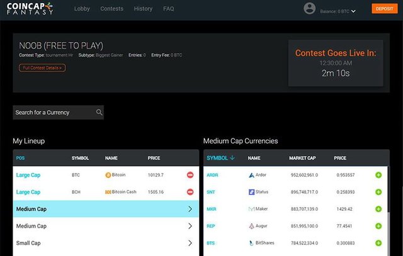Open the FAQ menu
Image resolution: width=403 pixels, height=256 pixels.
pyautogui.click(x=169, y=9)
